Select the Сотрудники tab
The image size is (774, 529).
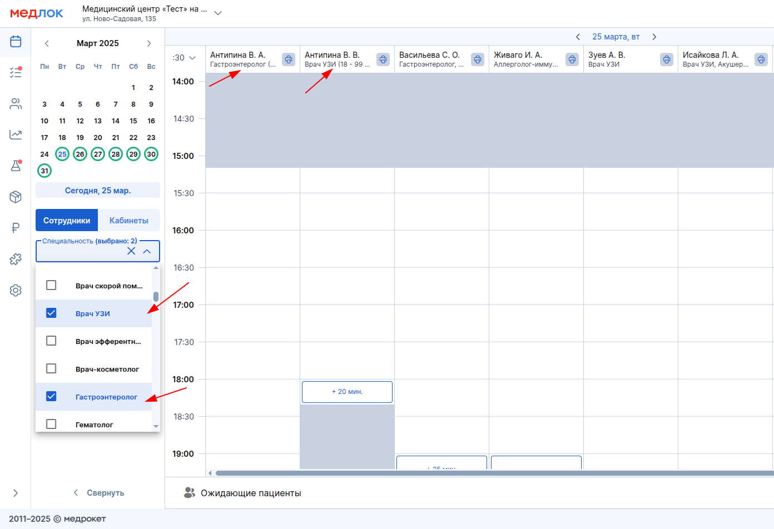click(67, 220)
